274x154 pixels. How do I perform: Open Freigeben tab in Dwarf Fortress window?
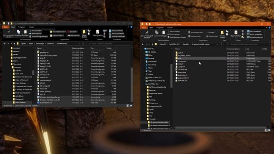click(22, 27)
